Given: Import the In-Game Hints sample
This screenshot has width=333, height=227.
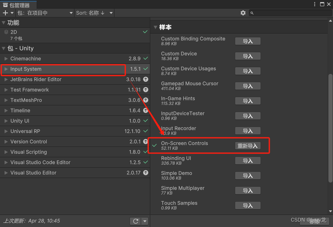Looking at the screenshot, I should point(248,101).
